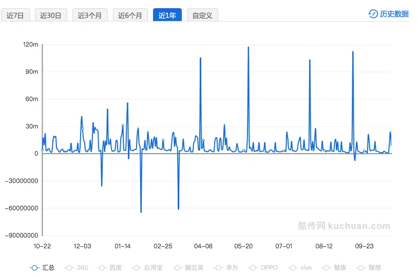Viewport: 418px width, 277px height.
Task: Select the 近30日 time range tab
Action: [x=51, y=15]
